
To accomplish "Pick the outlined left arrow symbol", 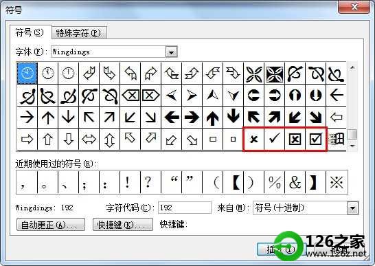I will [x=337, y=118].
